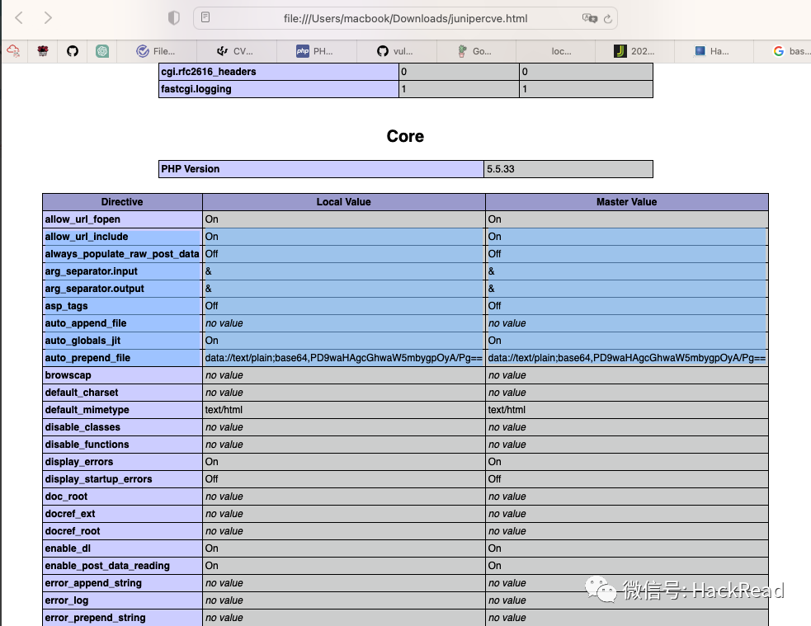Select the error_append_string directive

[93, 583]
